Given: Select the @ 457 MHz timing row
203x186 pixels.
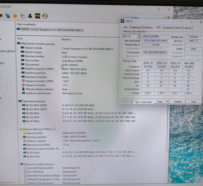Looking at the screenshot, I should [80, 121].
